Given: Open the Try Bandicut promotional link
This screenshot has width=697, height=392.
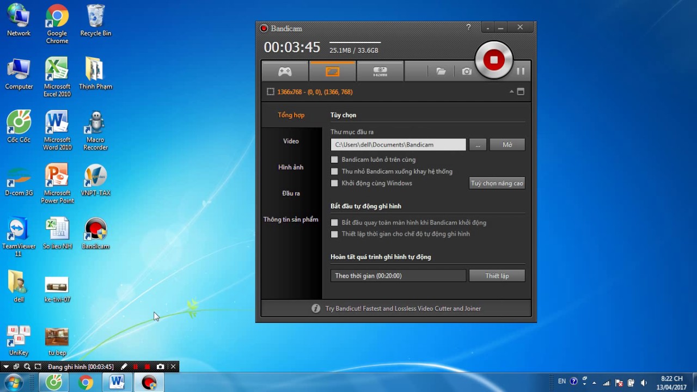Looking at the screenshot, I should 403,309.
